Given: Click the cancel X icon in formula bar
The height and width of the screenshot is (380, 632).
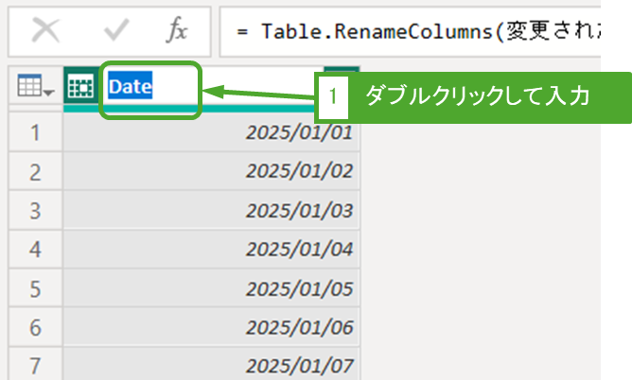Looking at the screenshot, I should point(45,30).
